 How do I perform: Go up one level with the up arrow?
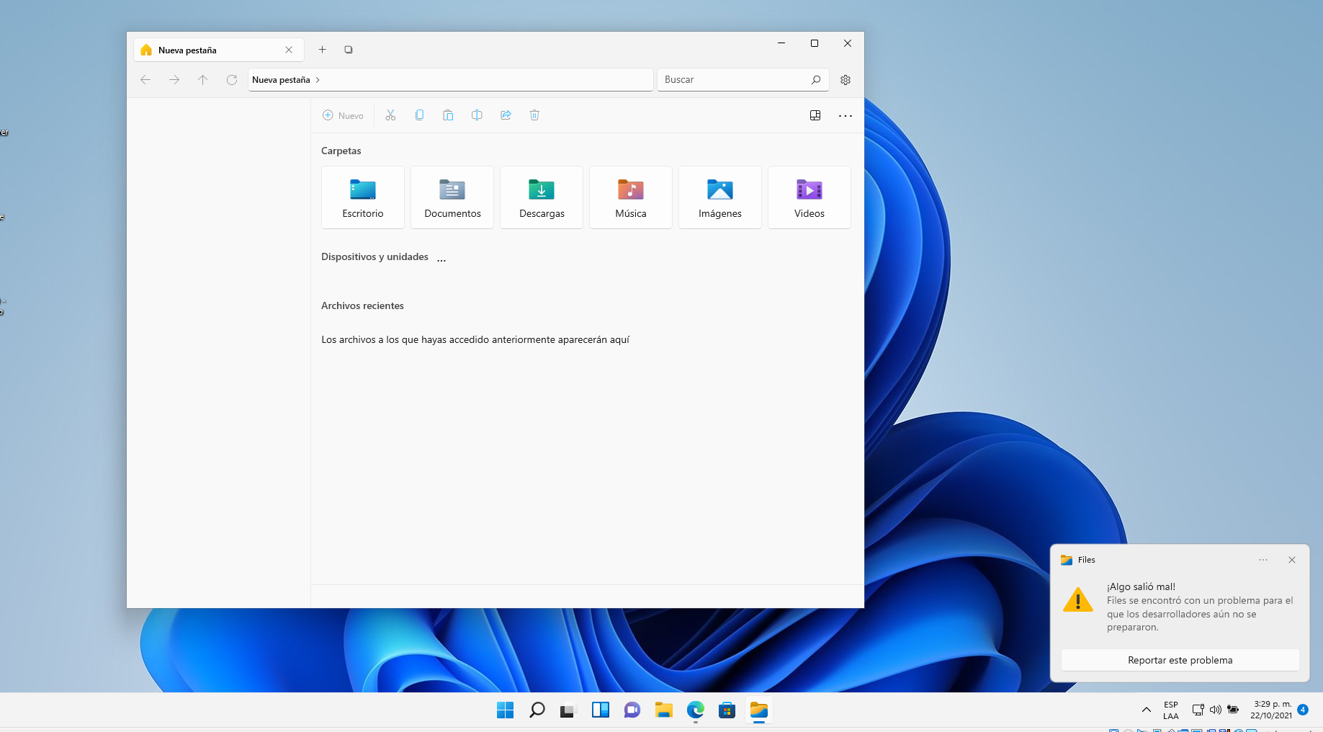click(202, 80)
